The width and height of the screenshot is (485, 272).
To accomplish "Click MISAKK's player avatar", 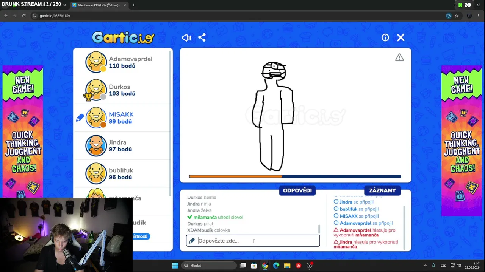I will [96, 118].
